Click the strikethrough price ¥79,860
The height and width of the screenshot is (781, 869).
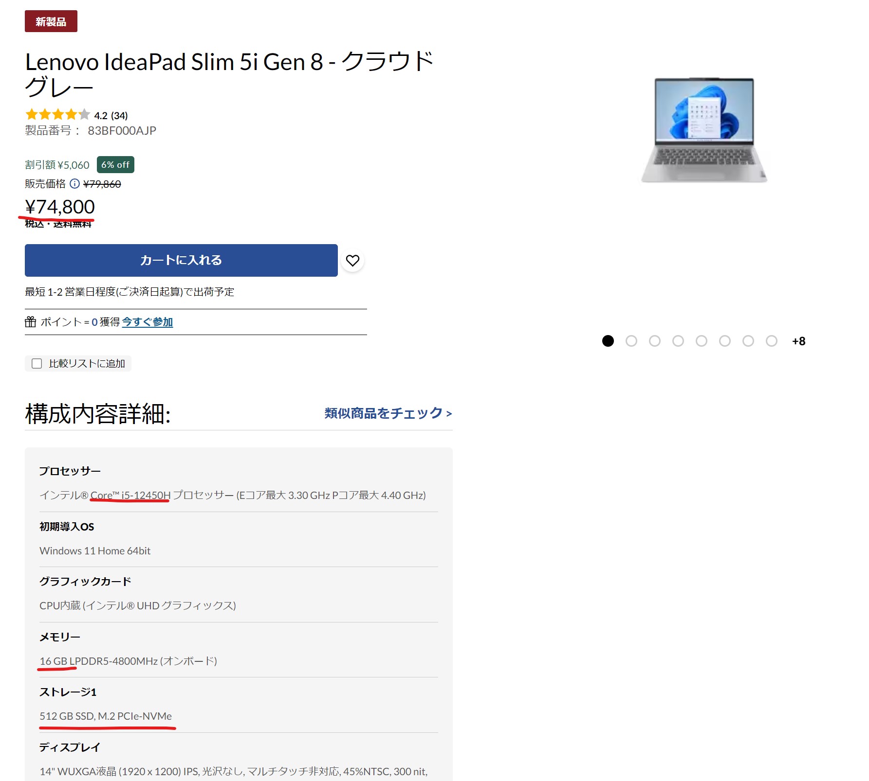pyautogui.click(x=102, y=184)
